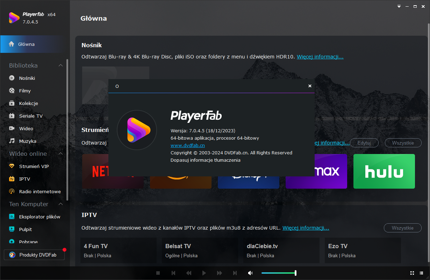The width and height of the screenshot is (430, 280).
Task: Select Ezo TV channel card
Action: click(x=363, y=251)
